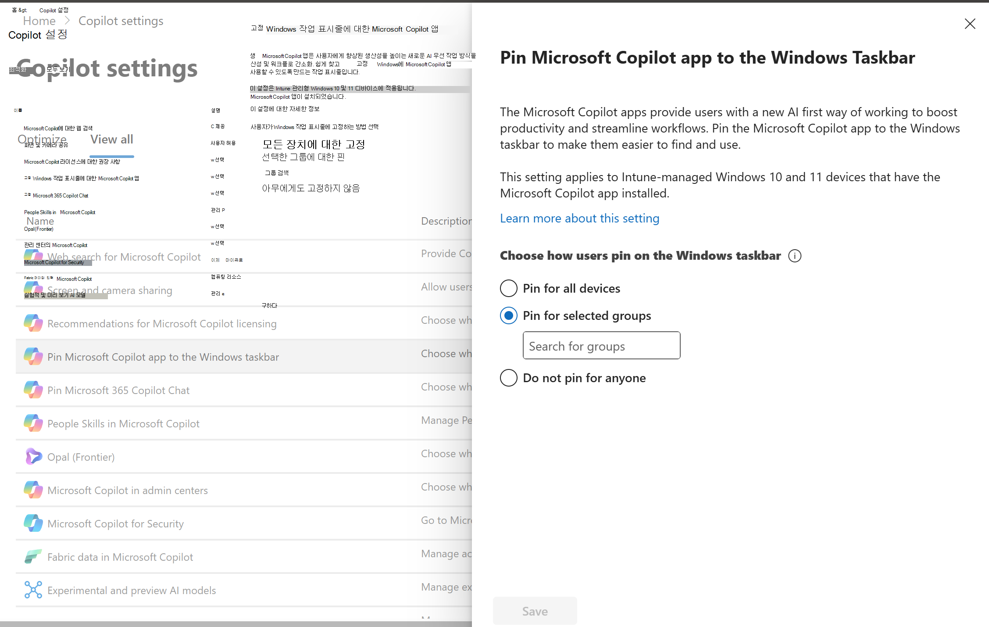Open Opal (Frontier) setting row

81,457
